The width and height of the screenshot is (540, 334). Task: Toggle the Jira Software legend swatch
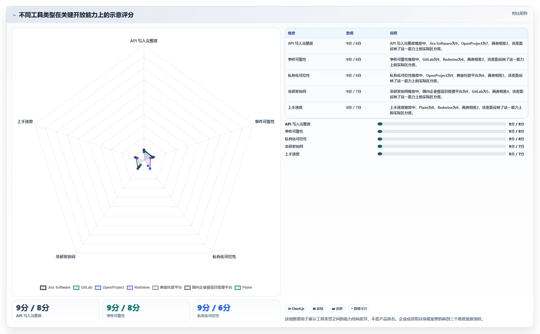43,287
